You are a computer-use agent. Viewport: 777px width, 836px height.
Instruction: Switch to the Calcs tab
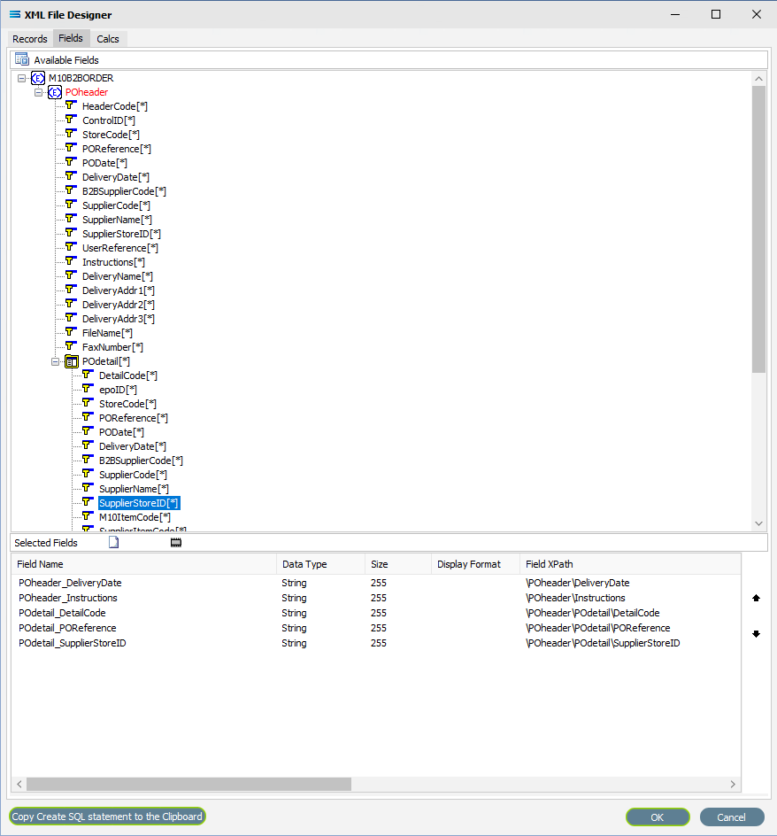tap(108, 39)
